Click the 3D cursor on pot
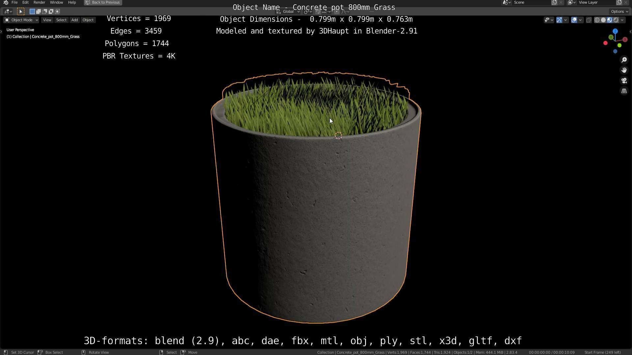632x355 pixels. (x=338, y=135)
